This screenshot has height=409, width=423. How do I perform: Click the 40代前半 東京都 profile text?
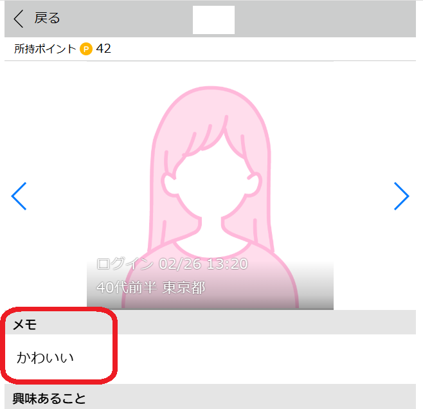151,287
